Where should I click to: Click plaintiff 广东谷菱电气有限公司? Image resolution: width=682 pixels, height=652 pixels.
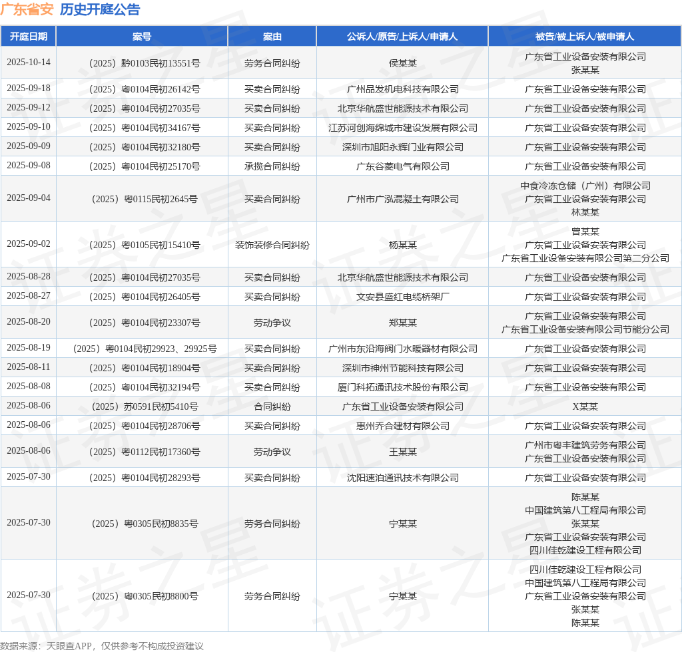[x=403, y=166]
